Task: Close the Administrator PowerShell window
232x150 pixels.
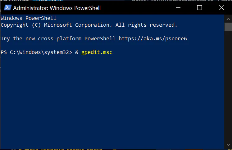Action: (x=221, y=8)
